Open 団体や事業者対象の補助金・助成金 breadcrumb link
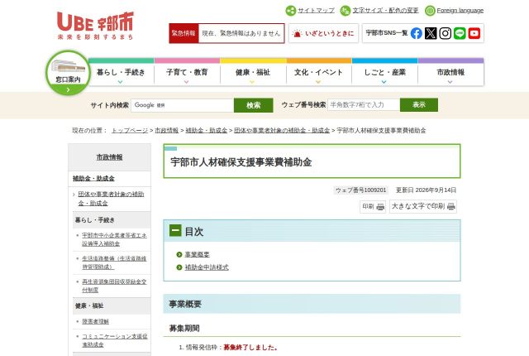The image size is (529, 356). pos(282,130)
